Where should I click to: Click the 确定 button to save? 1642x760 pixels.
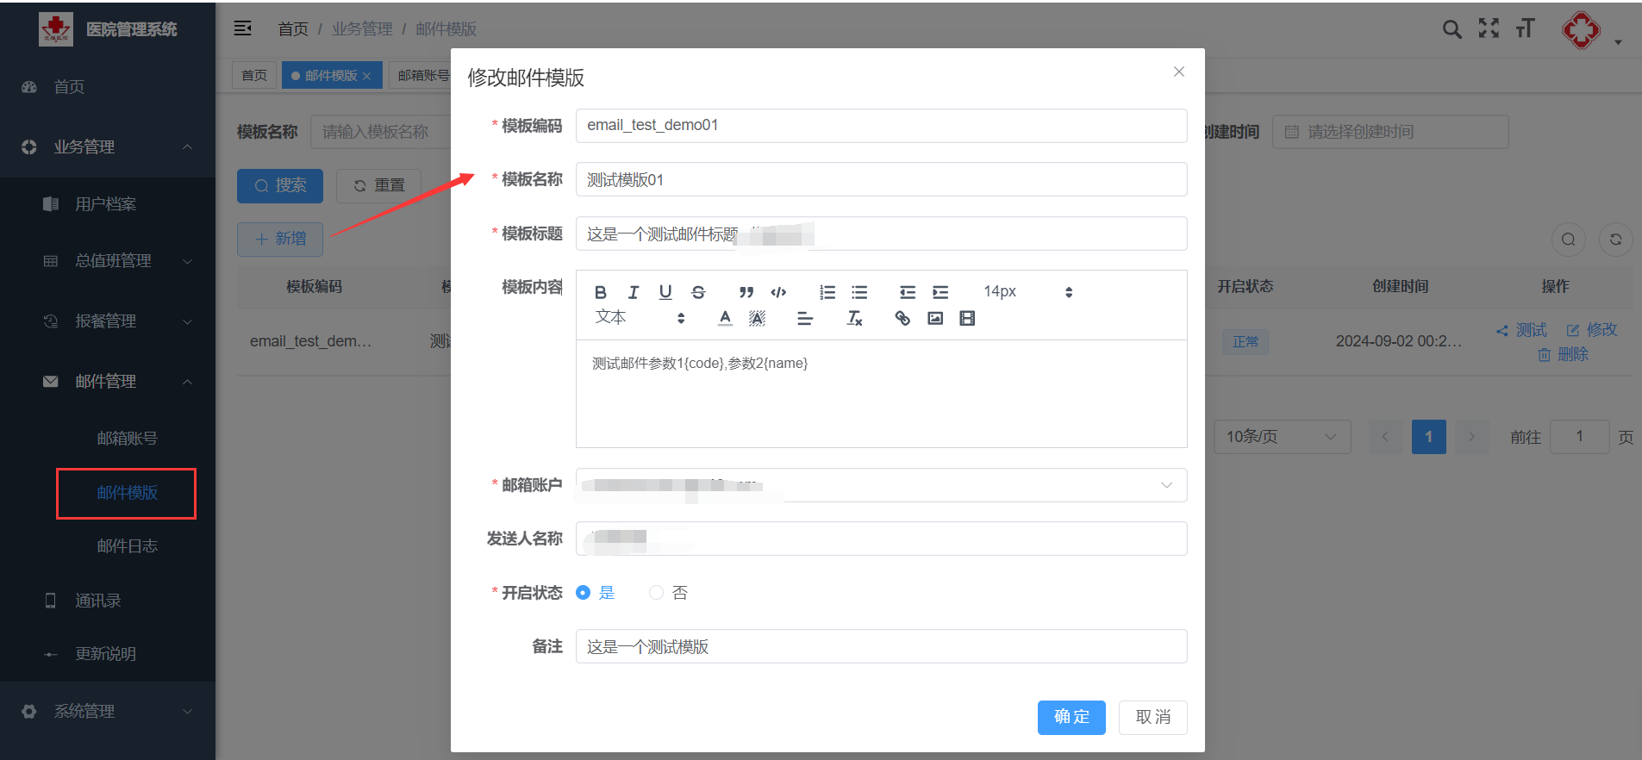coord(1071,717)
